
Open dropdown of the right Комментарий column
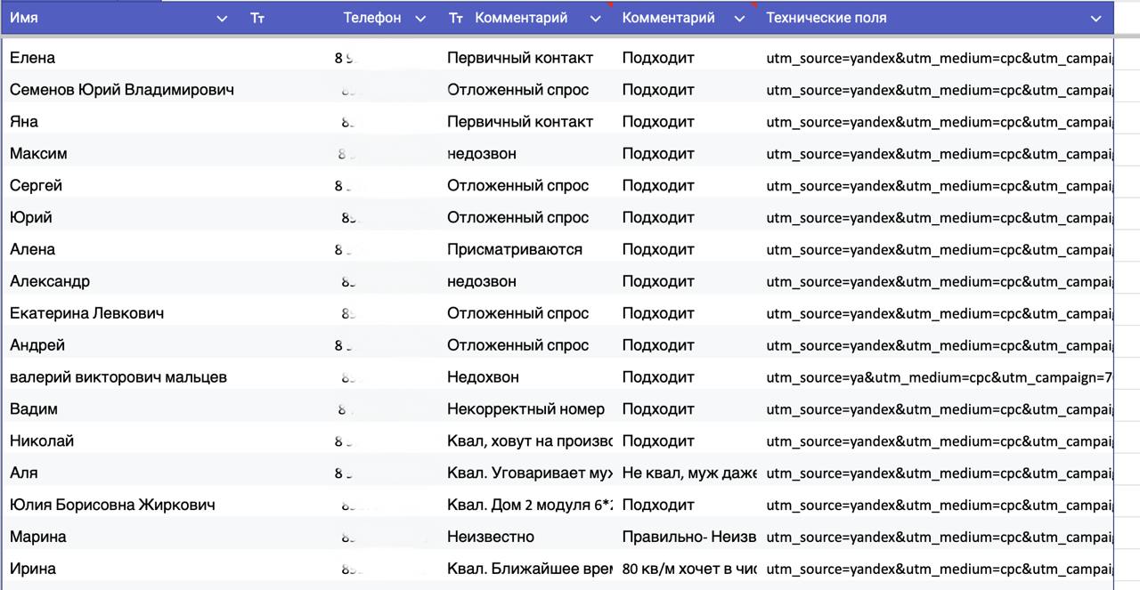pos(739,19)
